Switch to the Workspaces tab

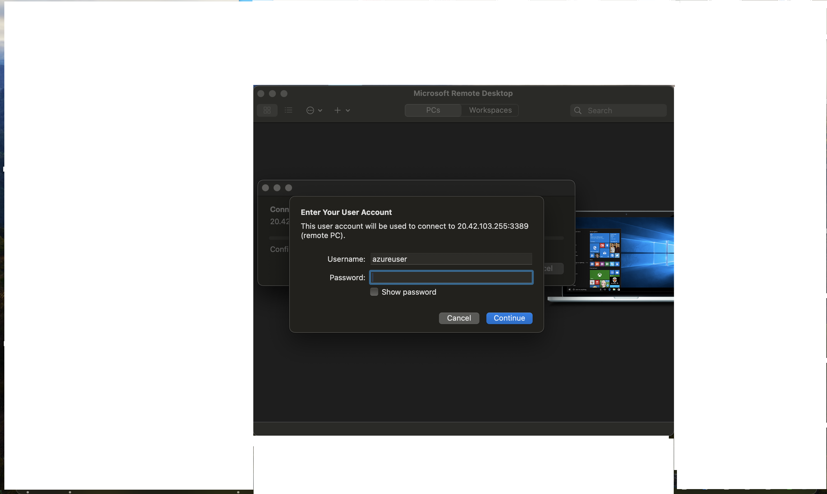click(490, 110)
